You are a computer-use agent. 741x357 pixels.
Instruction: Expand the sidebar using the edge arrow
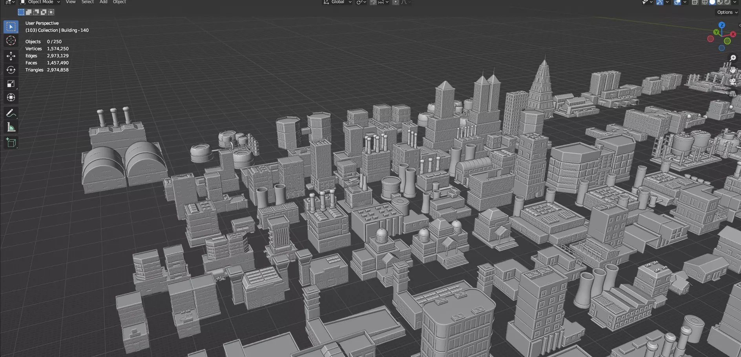pyautogui.click(x=739, y=25)
